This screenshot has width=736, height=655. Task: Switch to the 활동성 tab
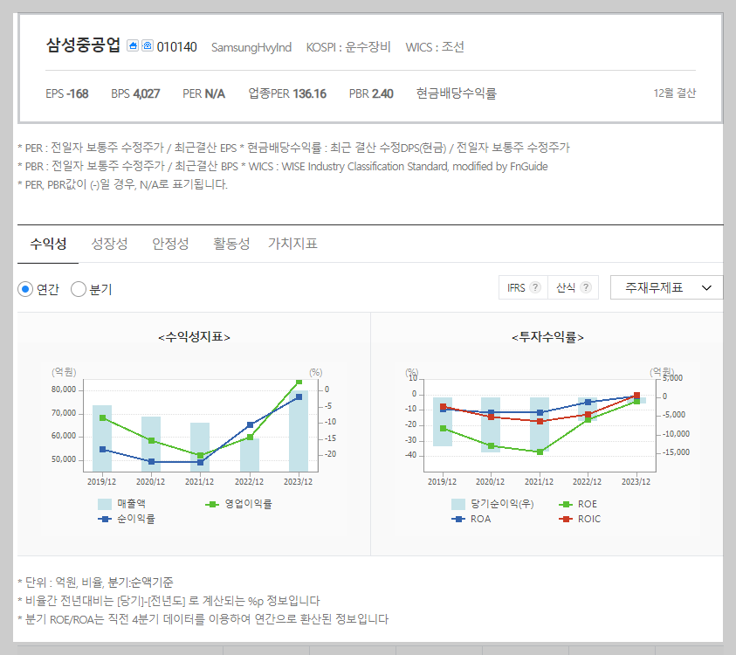[x=231, y=244]
